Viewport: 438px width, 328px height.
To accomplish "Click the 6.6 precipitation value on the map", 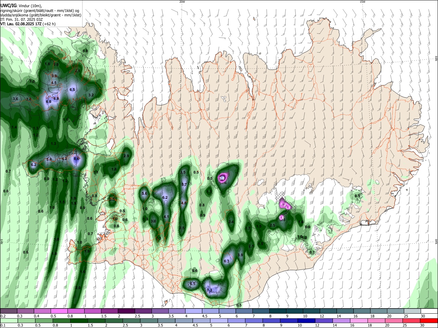I will pos(49,102).
